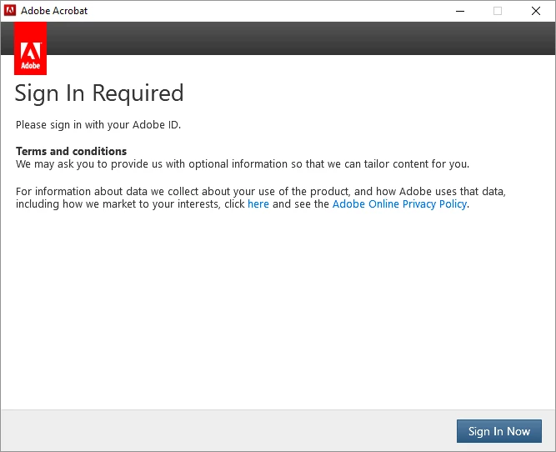
Task: Open the 'here' data collection link
Action: tap(258, 204)
